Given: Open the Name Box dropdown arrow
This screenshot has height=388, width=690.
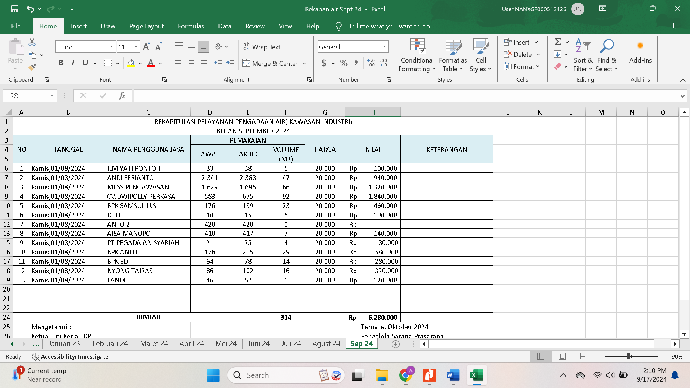Looking at the screenshot, I should coord(52,96).
